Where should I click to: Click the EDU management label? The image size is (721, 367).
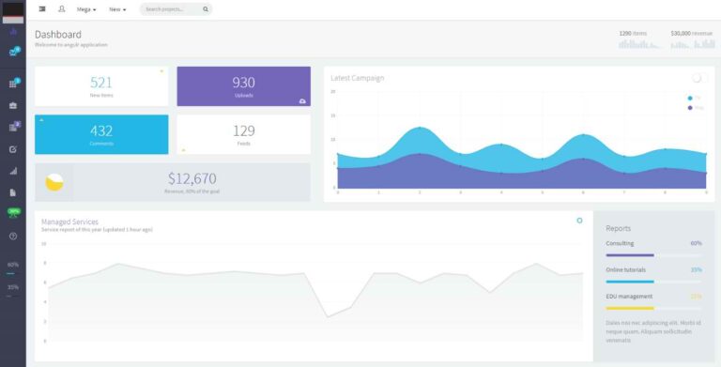(x=629, y=297)
